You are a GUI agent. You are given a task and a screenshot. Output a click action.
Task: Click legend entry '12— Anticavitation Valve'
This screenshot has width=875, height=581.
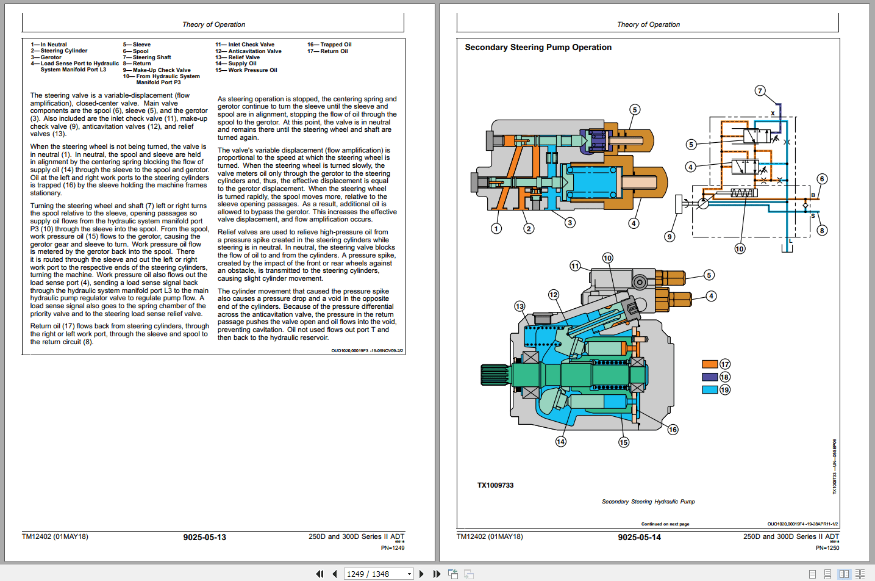click(248, 51)
